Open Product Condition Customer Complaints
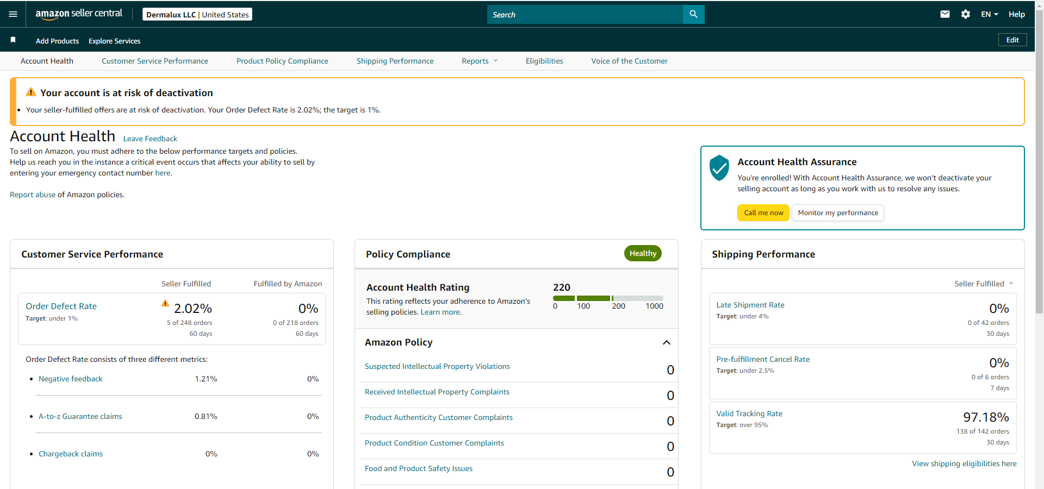Image resolution: width=1044 pixels, height=489 pixels. [434, 443]
